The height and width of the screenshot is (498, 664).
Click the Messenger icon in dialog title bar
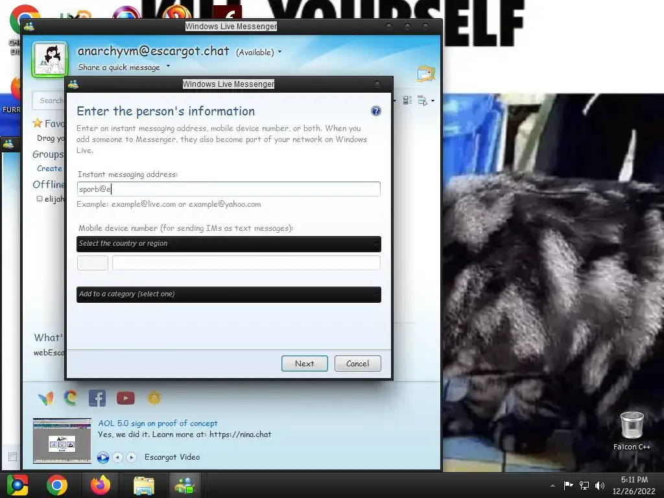[x=73, y=84]
